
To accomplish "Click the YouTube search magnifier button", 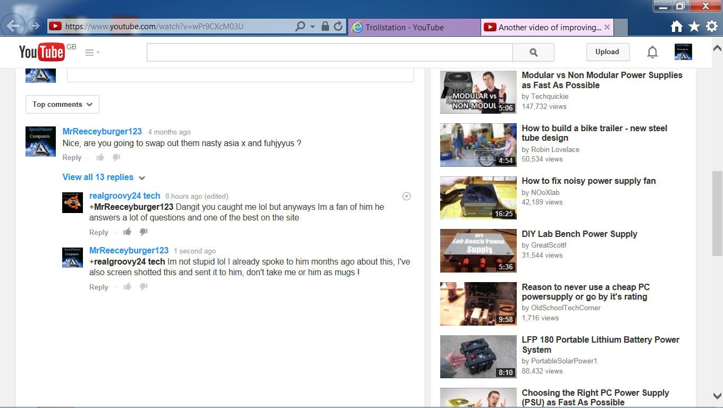I will coord(534,53).
